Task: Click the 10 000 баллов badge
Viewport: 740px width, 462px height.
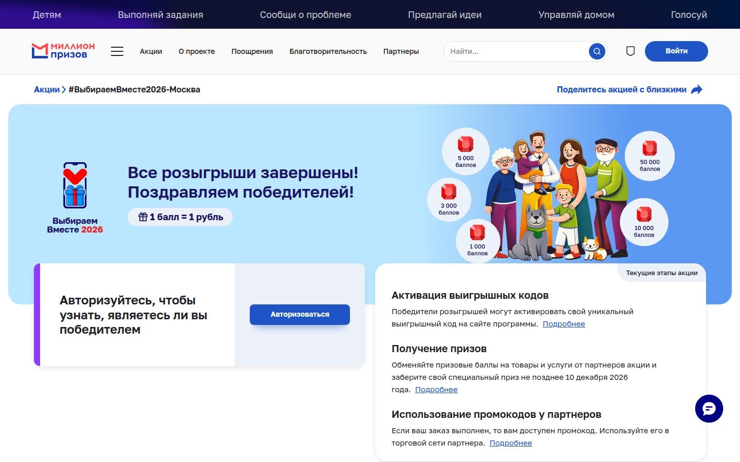Action: click(644, 222)
